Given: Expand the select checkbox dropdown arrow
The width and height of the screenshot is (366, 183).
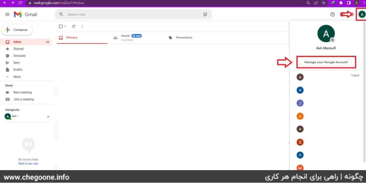Looking at the screenshot, I should 65,26.
